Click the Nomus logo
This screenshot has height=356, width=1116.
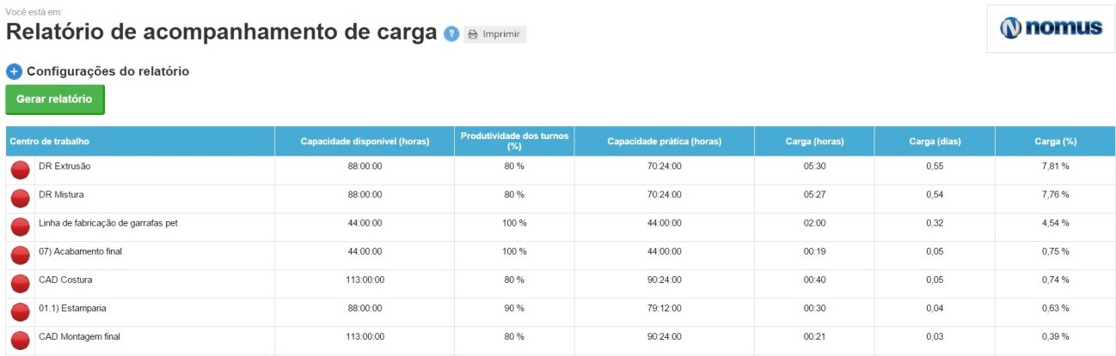(1051, 28)
